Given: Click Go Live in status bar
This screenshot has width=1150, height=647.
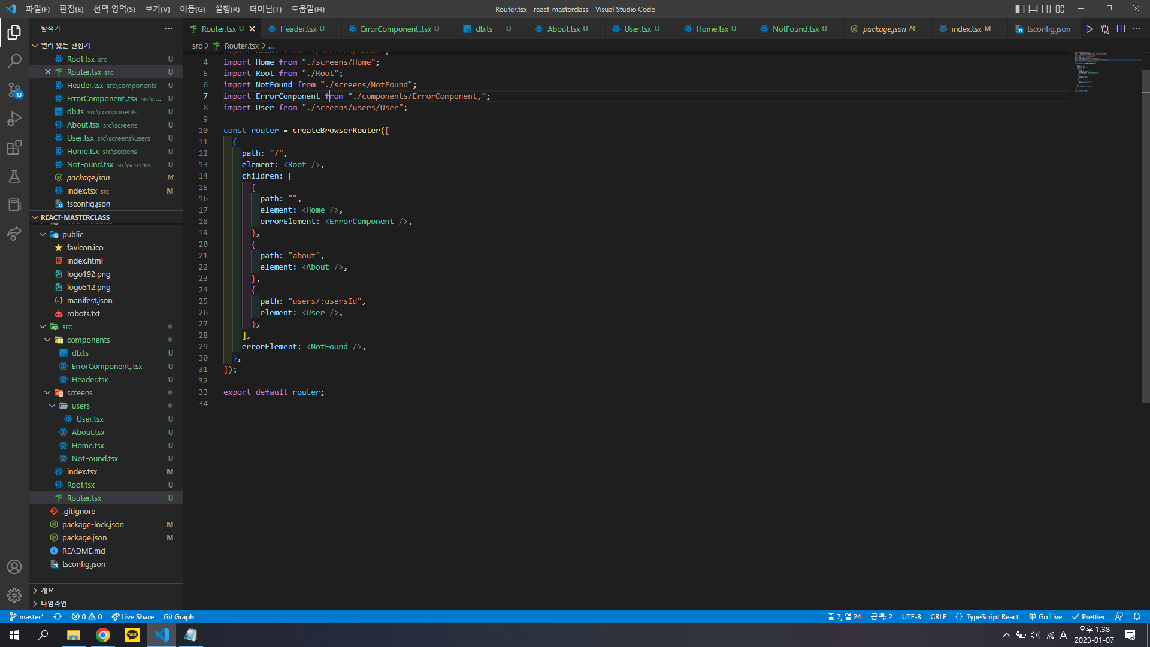Looking at the screenshot, I should pyautogui.click(x=1045, y=616).
